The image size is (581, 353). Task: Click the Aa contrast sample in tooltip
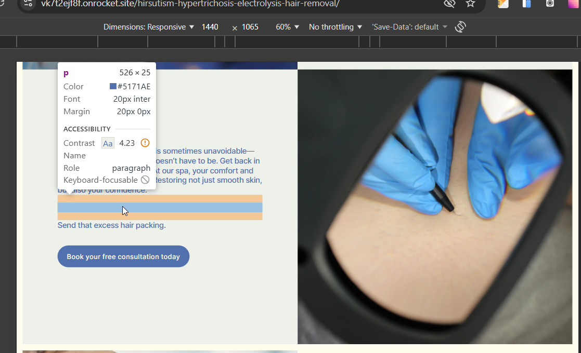[108, 143]
